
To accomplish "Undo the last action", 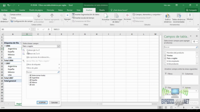I will click(x=8, y=5).
